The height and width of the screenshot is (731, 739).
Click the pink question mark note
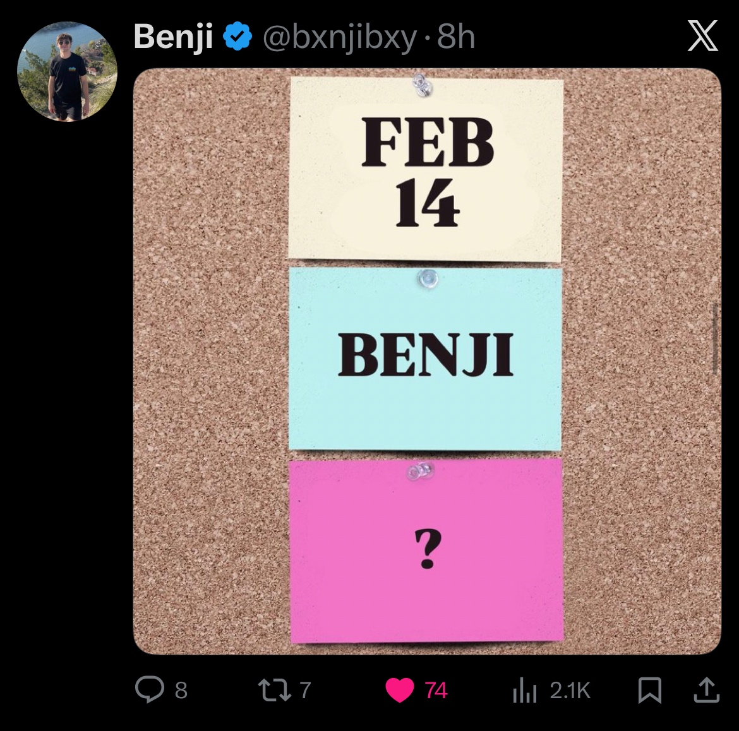tap(426, 550)
